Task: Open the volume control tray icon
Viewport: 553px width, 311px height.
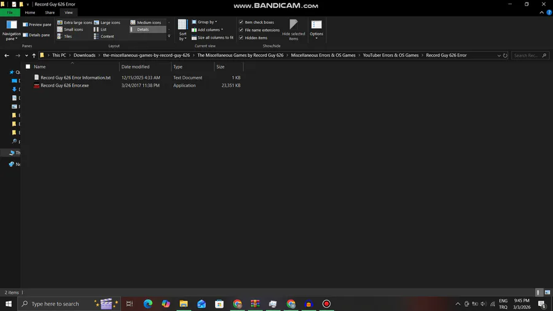Action: [x=484, y=304]
